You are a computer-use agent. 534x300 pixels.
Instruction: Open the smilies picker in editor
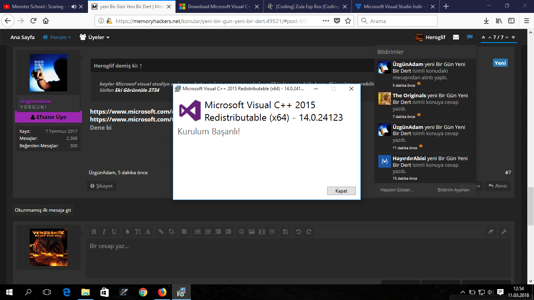pos(242,232)
